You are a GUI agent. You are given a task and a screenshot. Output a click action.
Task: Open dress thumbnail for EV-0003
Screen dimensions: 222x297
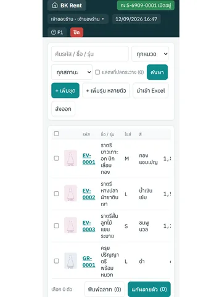pos(70,225)
